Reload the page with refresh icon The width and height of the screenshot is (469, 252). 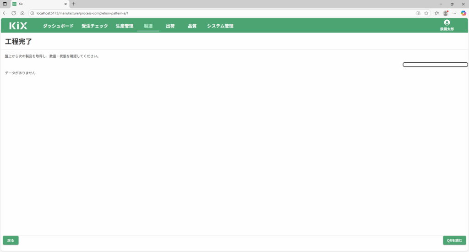click(x=14, y=13)
